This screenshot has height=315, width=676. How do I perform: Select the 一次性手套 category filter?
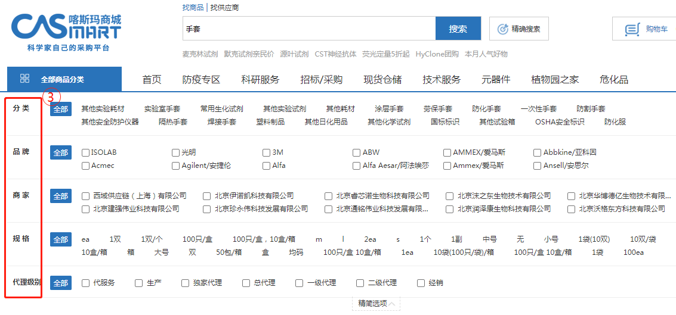538,109
